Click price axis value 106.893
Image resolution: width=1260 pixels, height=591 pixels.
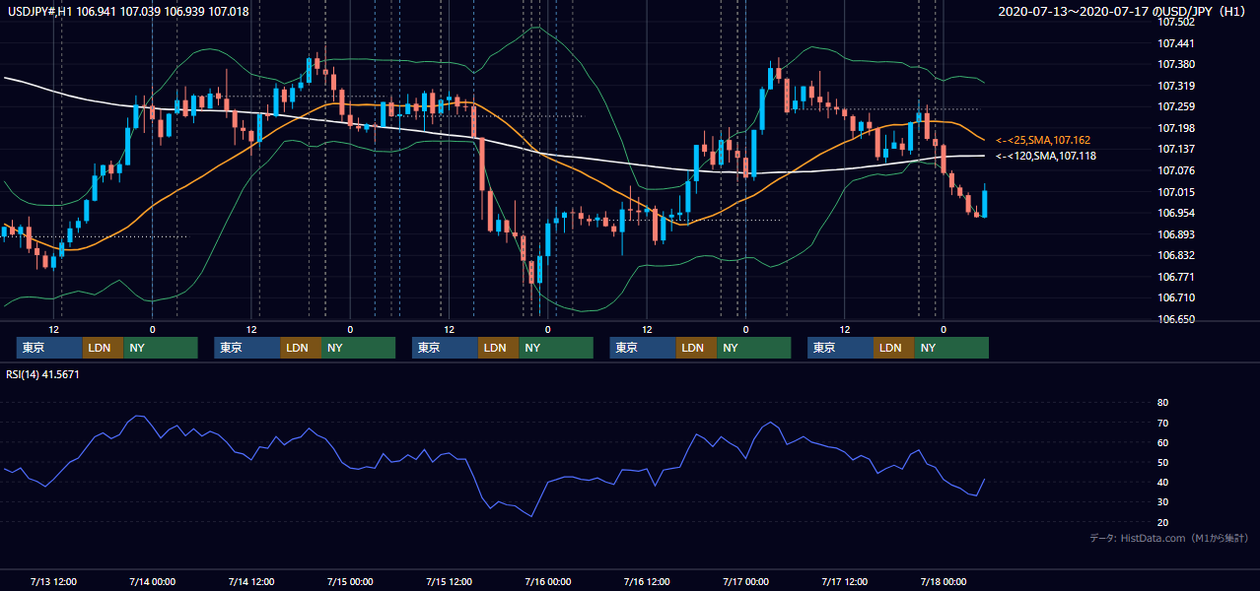coord(1177,234)
